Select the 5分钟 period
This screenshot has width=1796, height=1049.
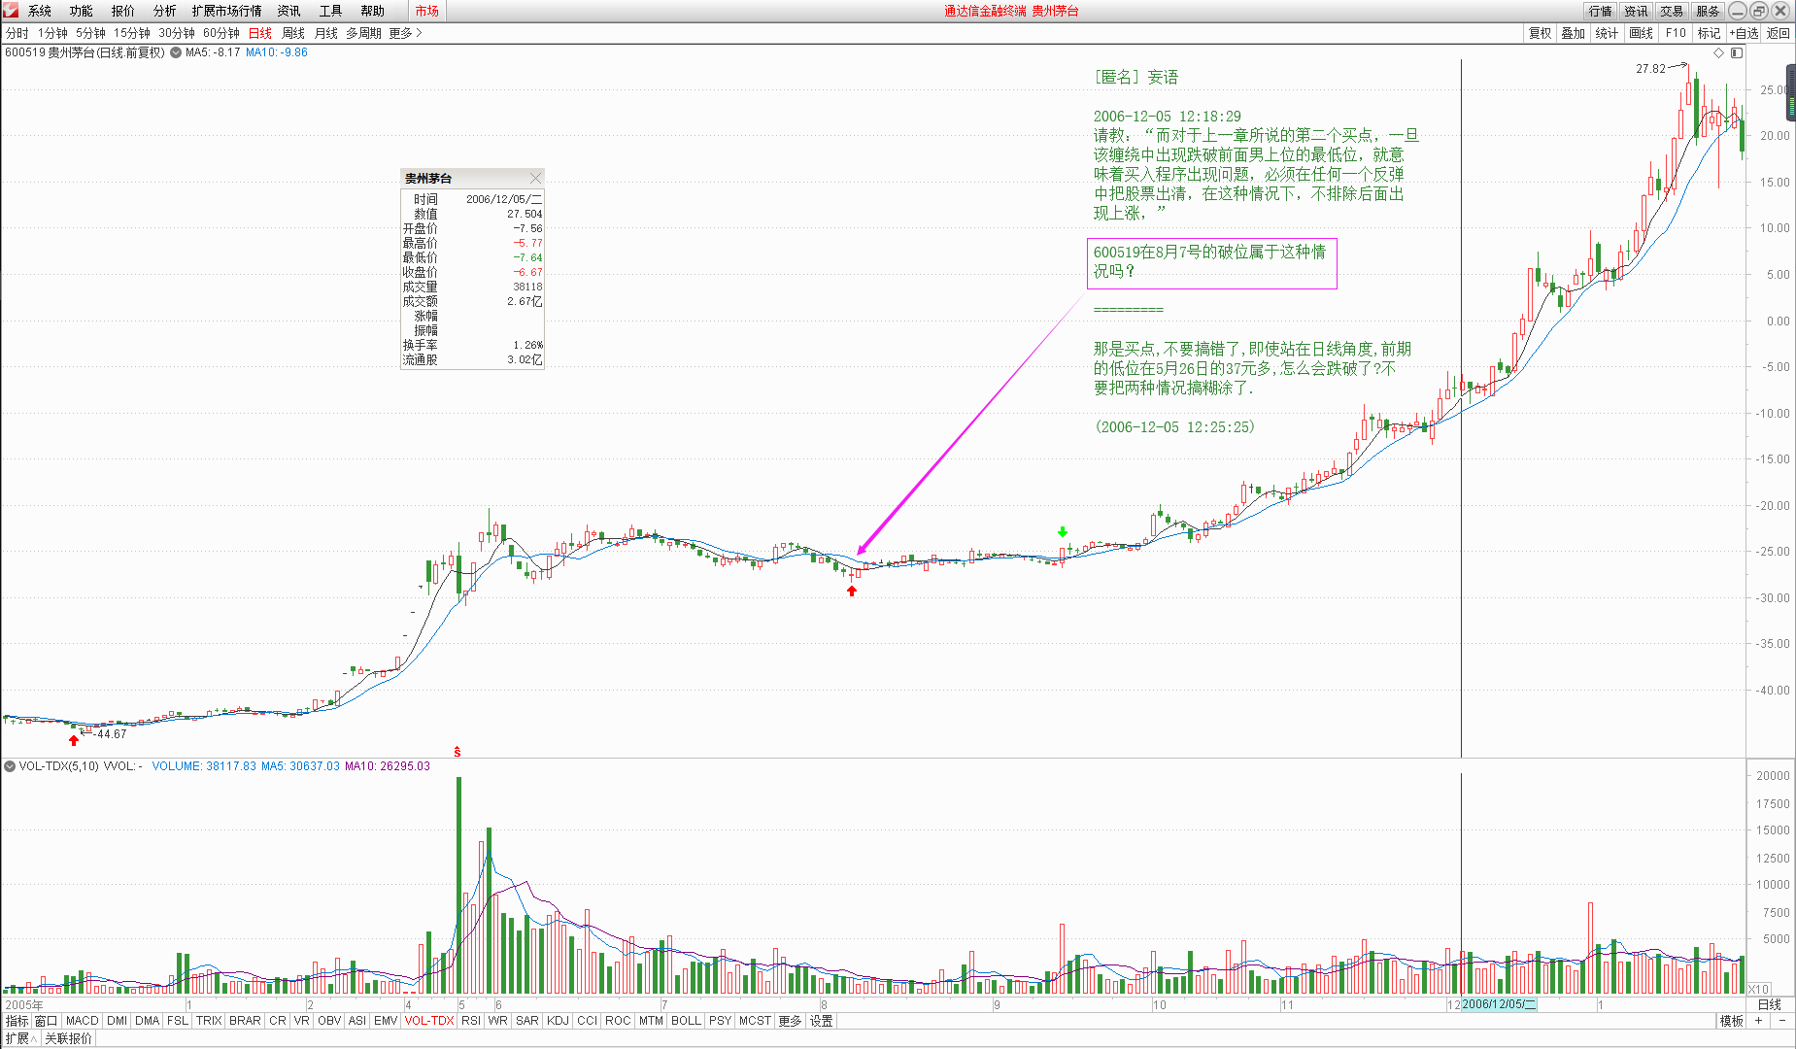(x=90, y=33)
